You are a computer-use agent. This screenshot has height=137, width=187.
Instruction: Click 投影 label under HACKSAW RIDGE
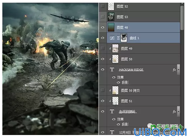click(x=125, y=82)
